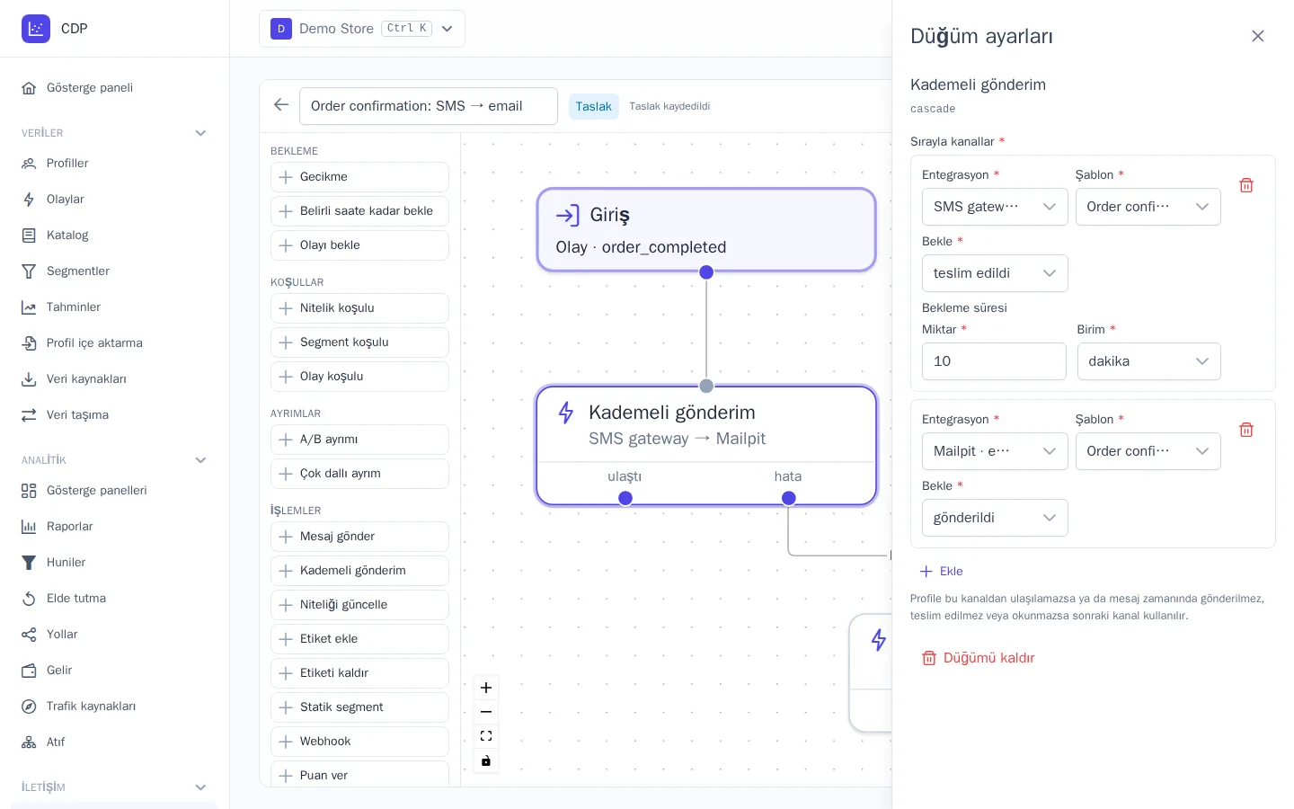1294x809 pixels.
Task: Collapse the İLETİŞİM sidebar section
Action: 200,787
